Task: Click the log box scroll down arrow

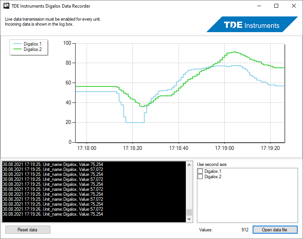Action: [189, 219]
